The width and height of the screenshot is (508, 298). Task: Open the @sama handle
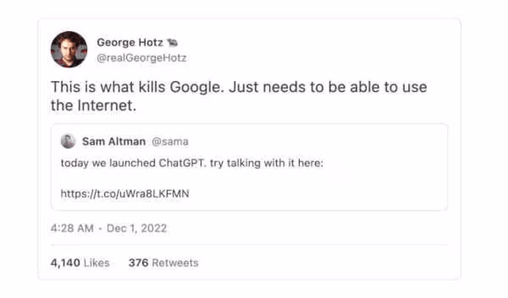pyautogui.click(x=170, y=141)
